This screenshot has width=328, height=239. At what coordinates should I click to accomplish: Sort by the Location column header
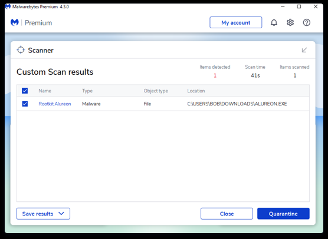[196, 91]
